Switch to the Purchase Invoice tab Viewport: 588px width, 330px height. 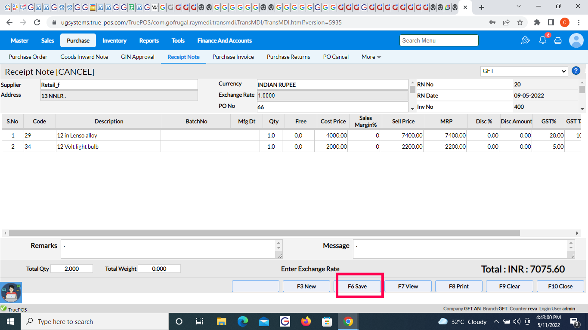(233, 57)
